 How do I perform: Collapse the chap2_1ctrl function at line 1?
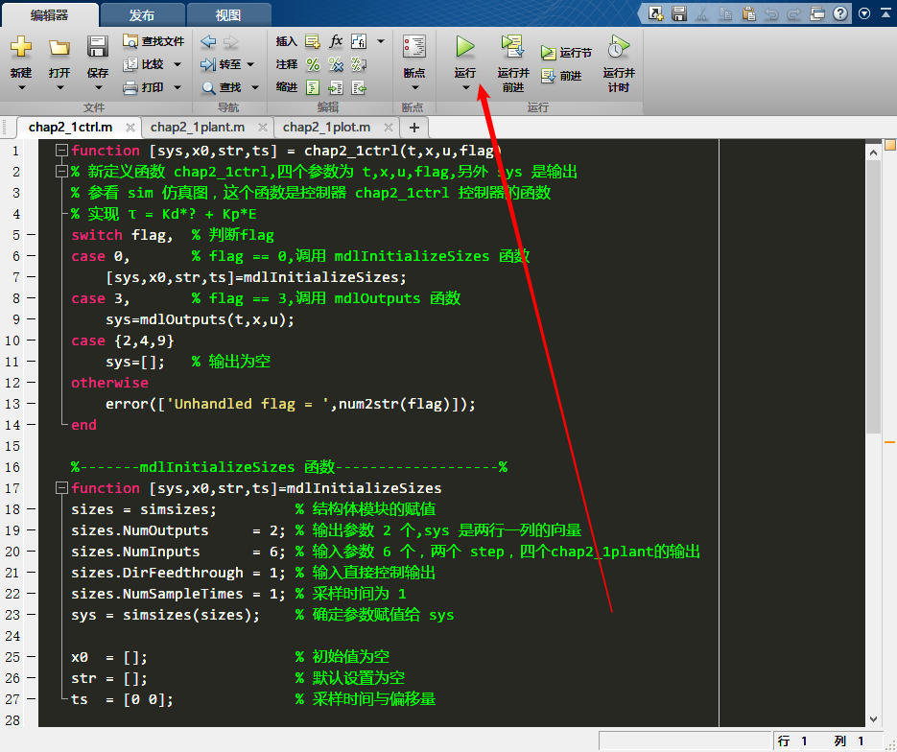[x=61, y=151]
